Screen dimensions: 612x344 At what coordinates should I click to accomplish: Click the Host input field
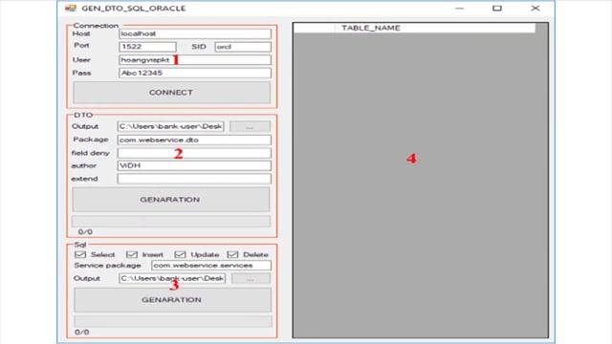tap(195, 33)
